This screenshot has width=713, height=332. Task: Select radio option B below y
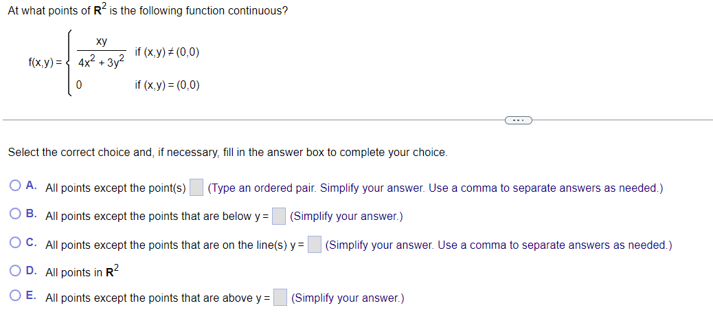coord(15,214)
